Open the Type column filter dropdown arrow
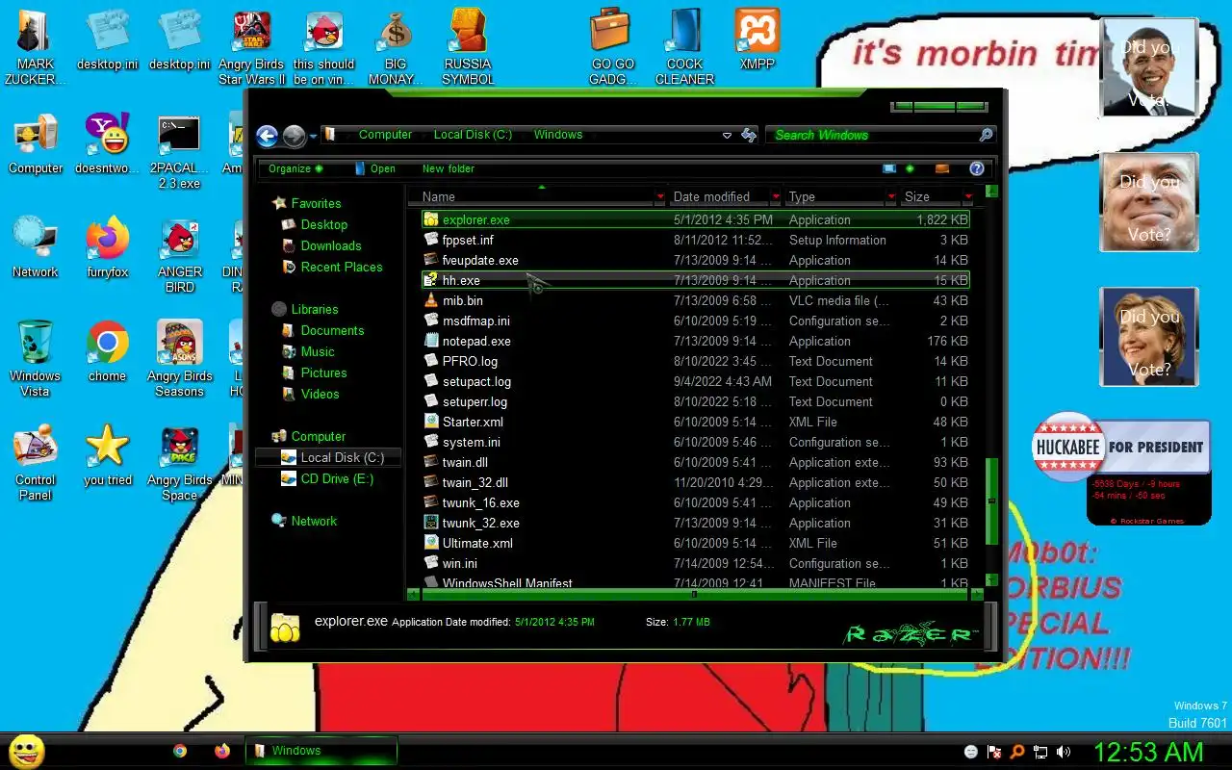 pyautogui.click(x=892, y=196)
